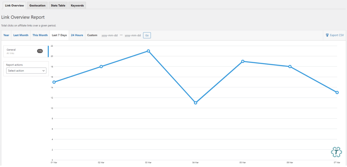Image resolution: width=347 pixels, height=167 pixels.
Task: Click the Export CSV download icon
Action: click(327, 35)
